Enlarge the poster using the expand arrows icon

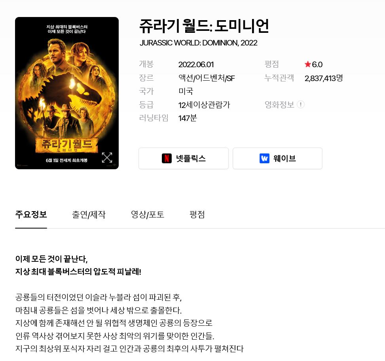click(107, 157)
